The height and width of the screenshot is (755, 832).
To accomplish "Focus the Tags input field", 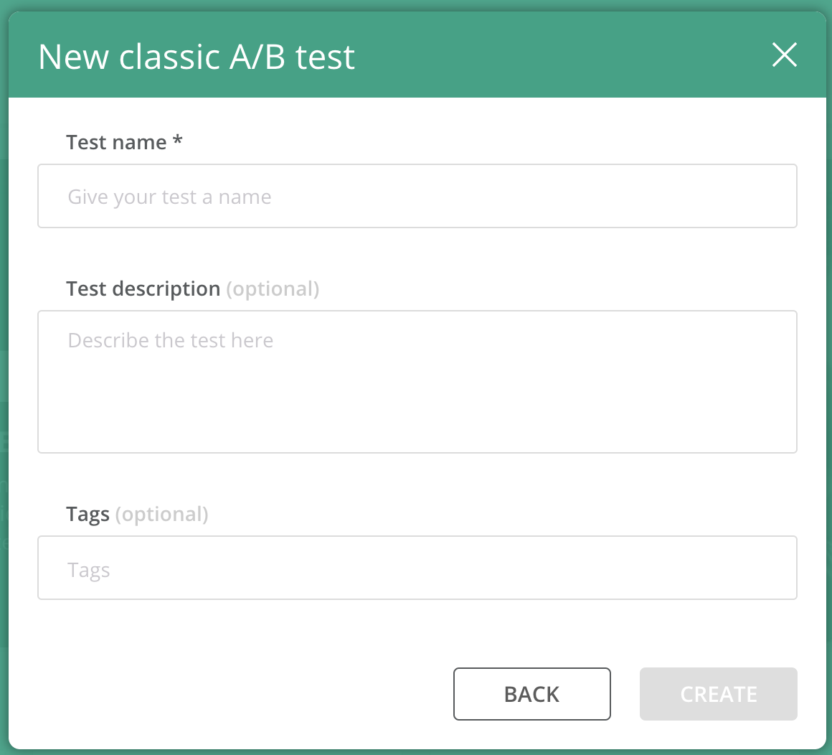I will pyautogui.click(x=417, y=568).
